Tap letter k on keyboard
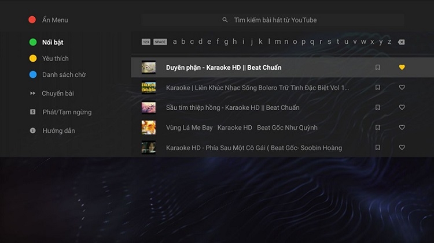Image resolution: width=434 pixels, height=243 pixels. tap(260, 42)
